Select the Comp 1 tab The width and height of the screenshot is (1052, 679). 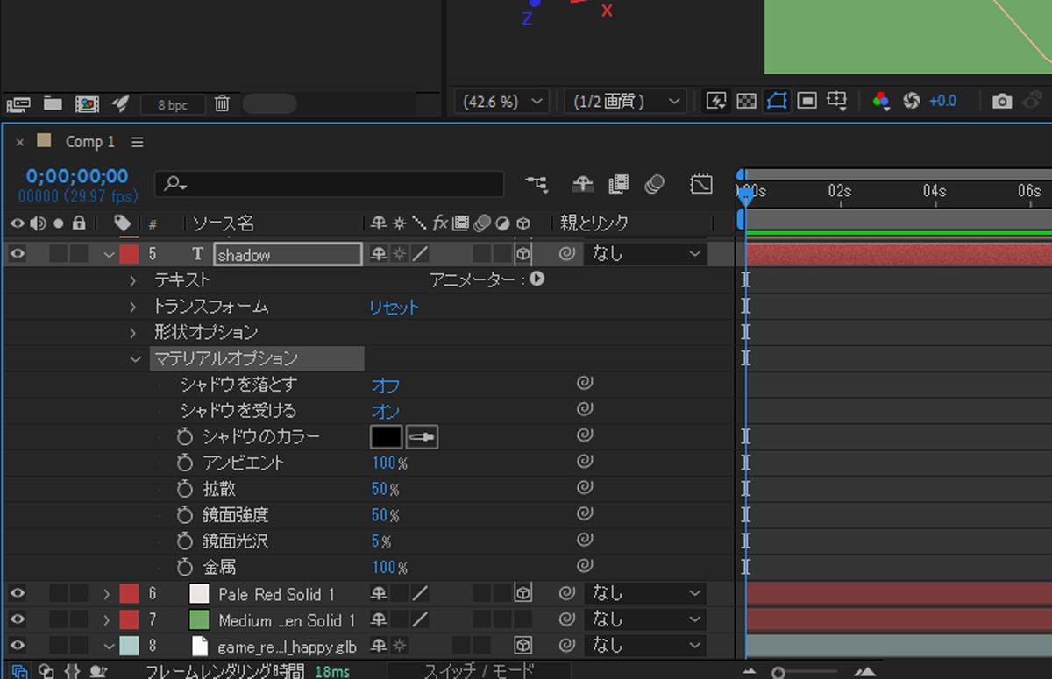click(x=89, y=141)
